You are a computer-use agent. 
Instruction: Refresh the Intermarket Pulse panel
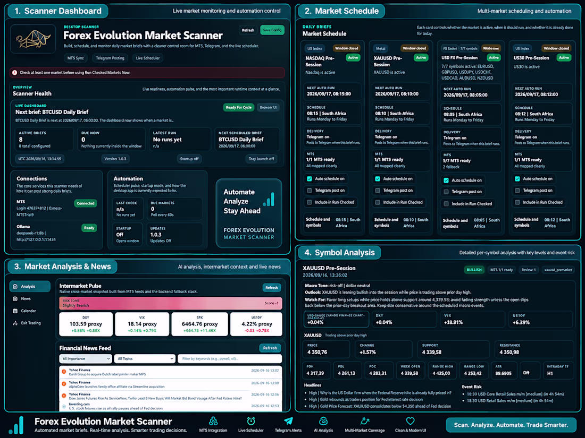(x=272, y=288)
